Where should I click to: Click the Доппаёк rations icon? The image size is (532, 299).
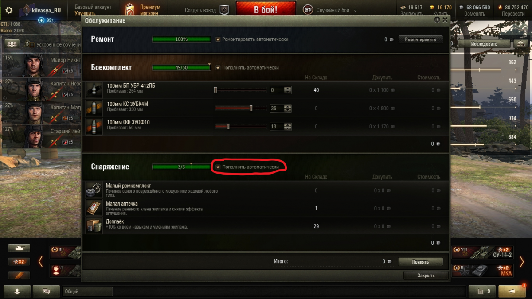94,226
